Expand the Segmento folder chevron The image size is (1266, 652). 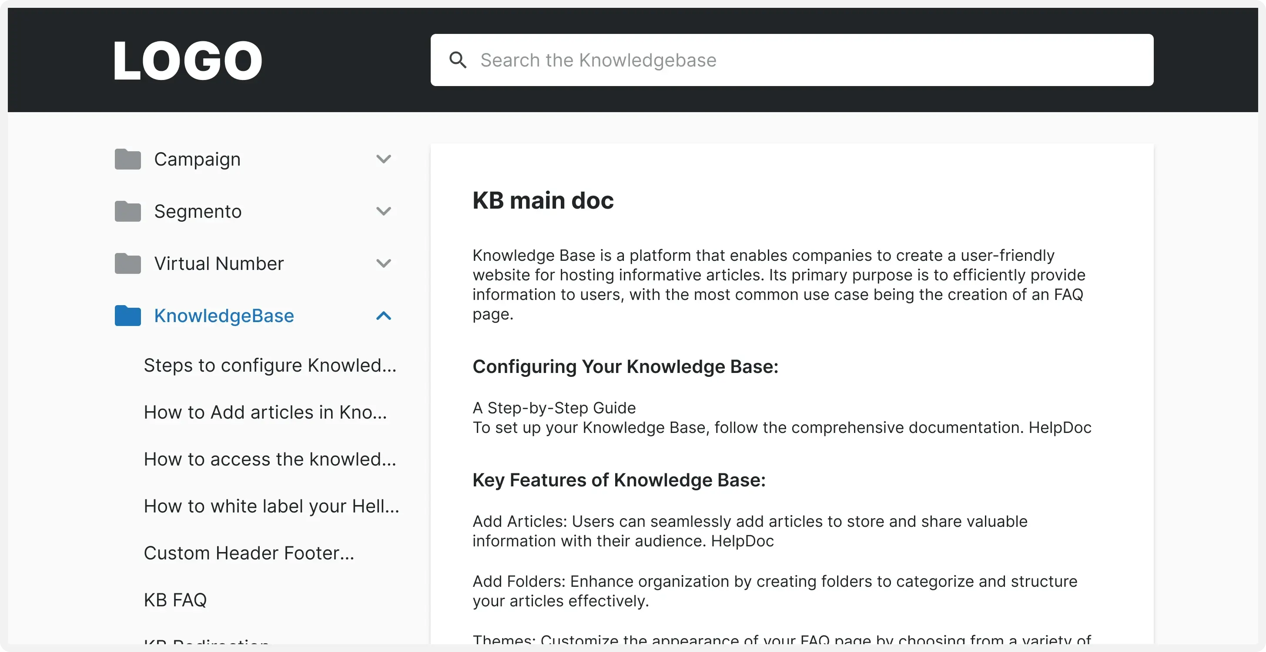383,211
